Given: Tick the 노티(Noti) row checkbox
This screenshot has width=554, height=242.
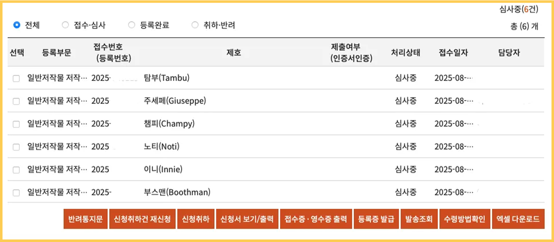Looking at the screenshot, I should pyautogui.click(x=16, y=147).
